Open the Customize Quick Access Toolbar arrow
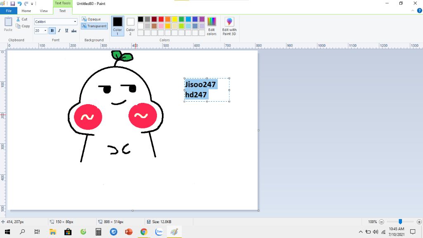This screenshot has height=238, width=423. coord(32,4)
